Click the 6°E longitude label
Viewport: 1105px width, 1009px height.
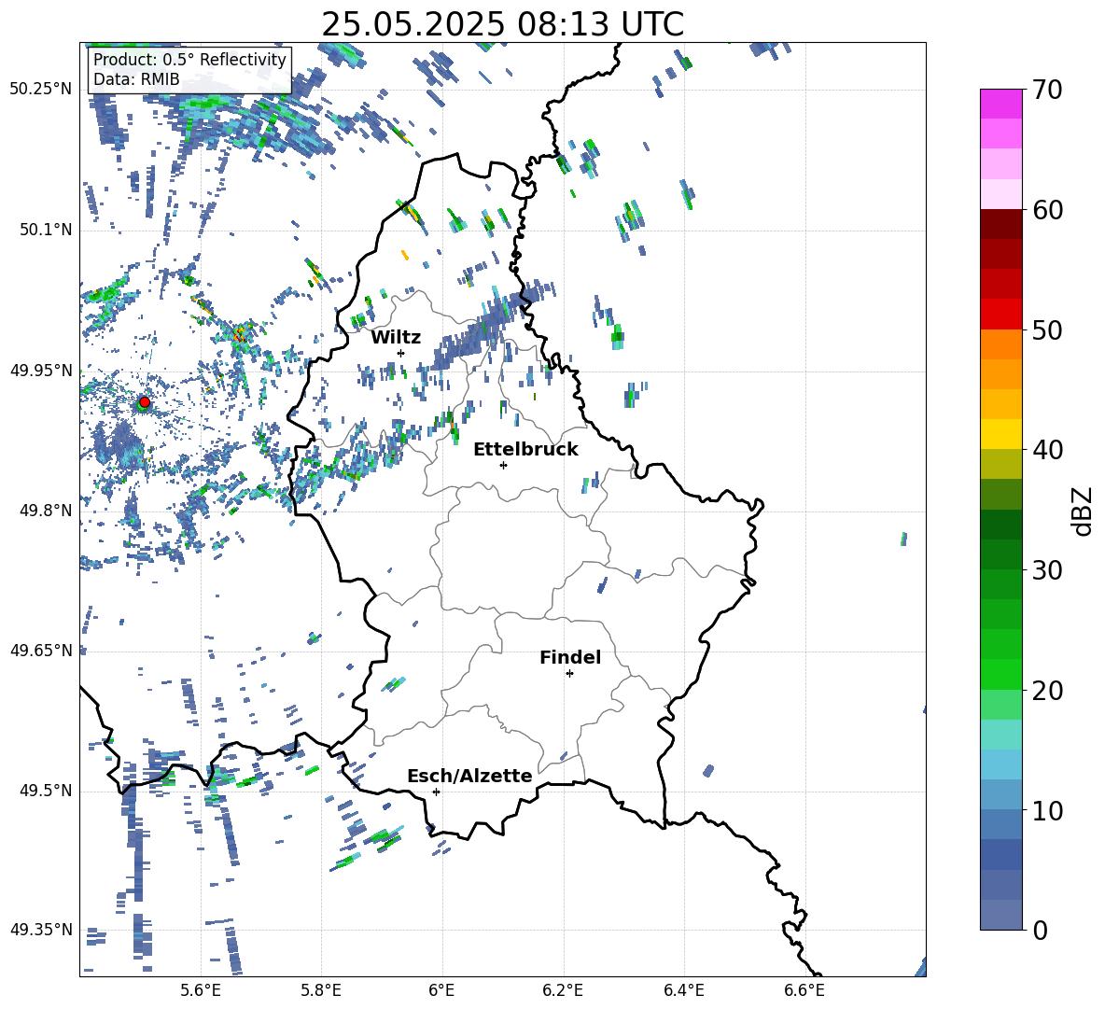(x=441, y=990)
